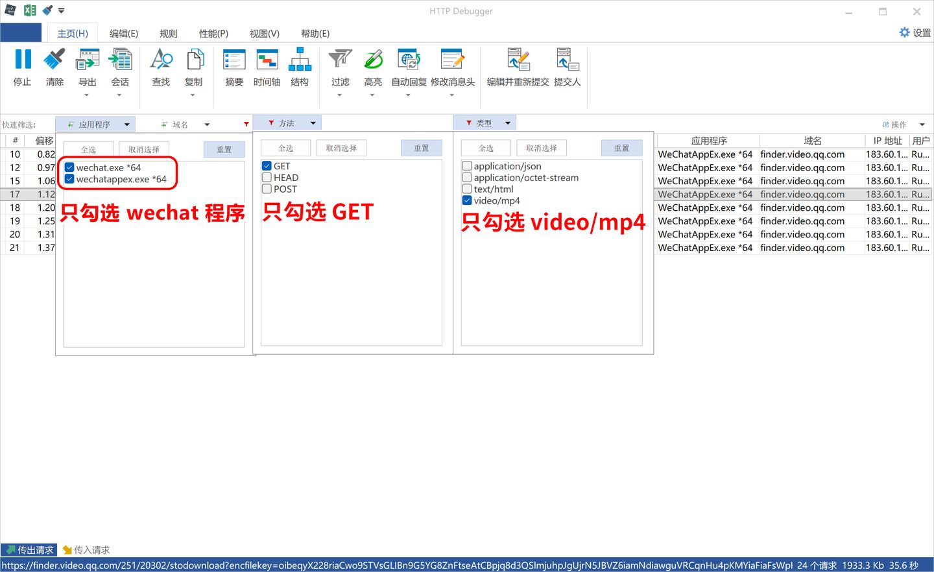Click the Excel export icon in title bar
The image size is (934, 572).
(30, 10)
